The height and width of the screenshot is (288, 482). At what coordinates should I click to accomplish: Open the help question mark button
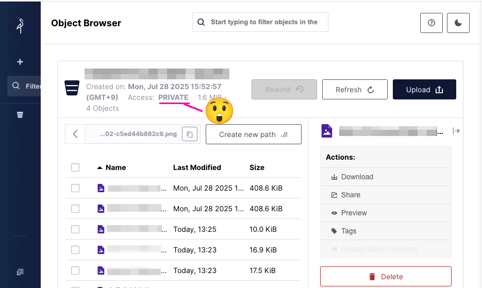pyautogui.click(x=431, y=23)
